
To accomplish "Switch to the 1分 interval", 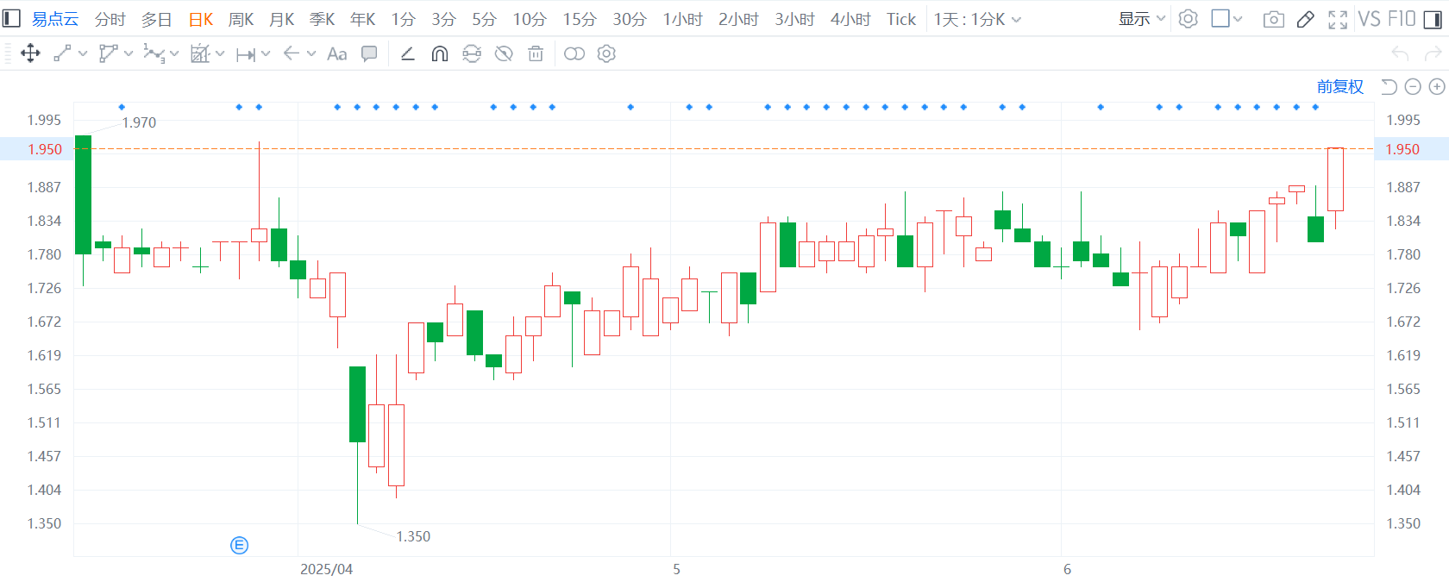I will pos(404,19).
